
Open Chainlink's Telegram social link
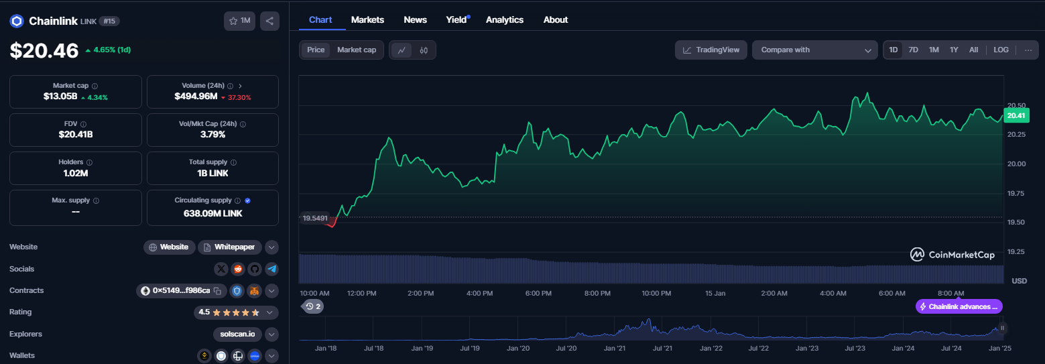coord(271,269)
